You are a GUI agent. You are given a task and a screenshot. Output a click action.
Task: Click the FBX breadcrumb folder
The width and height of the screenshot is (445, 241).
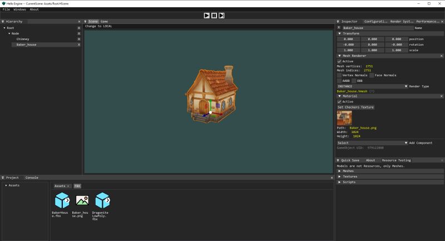pos(77,186)
